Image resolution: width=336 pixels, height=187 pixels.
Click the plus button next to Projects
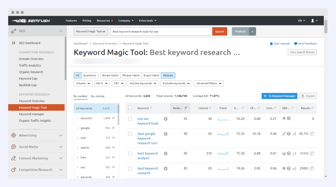coord(252,31)
